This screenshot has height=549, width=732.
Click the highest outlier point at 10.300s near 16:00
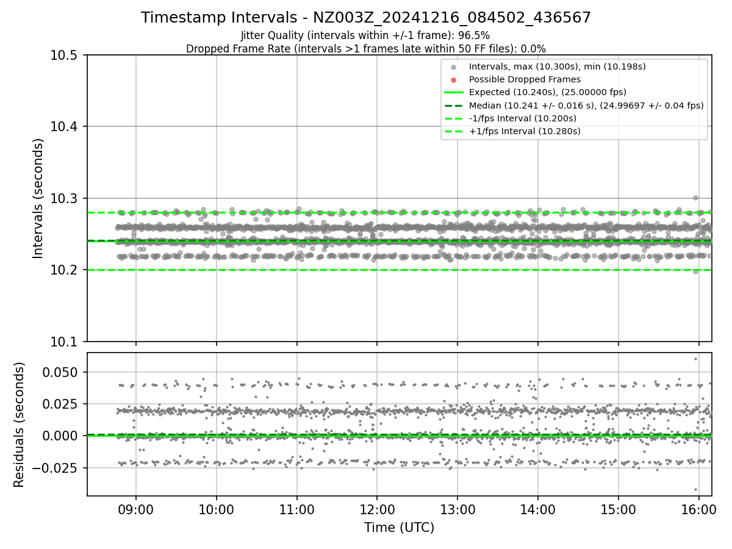point(695,198)
